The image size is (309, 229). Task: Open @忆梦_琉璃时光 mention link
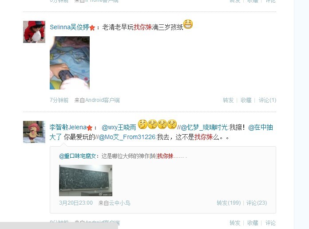[x=204, y=128]
